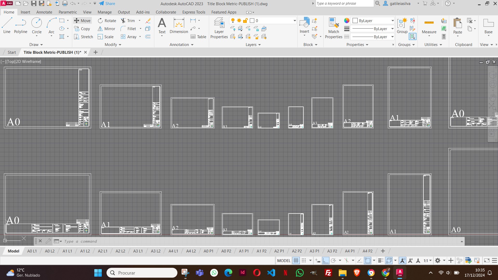Viewport: 498px width, 280px height.
Task: Expand the Modify panel
Action: (113, 45)
